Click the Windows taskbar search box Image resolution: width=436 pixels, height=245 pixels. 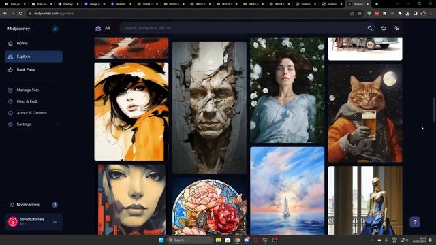[189, 240]
